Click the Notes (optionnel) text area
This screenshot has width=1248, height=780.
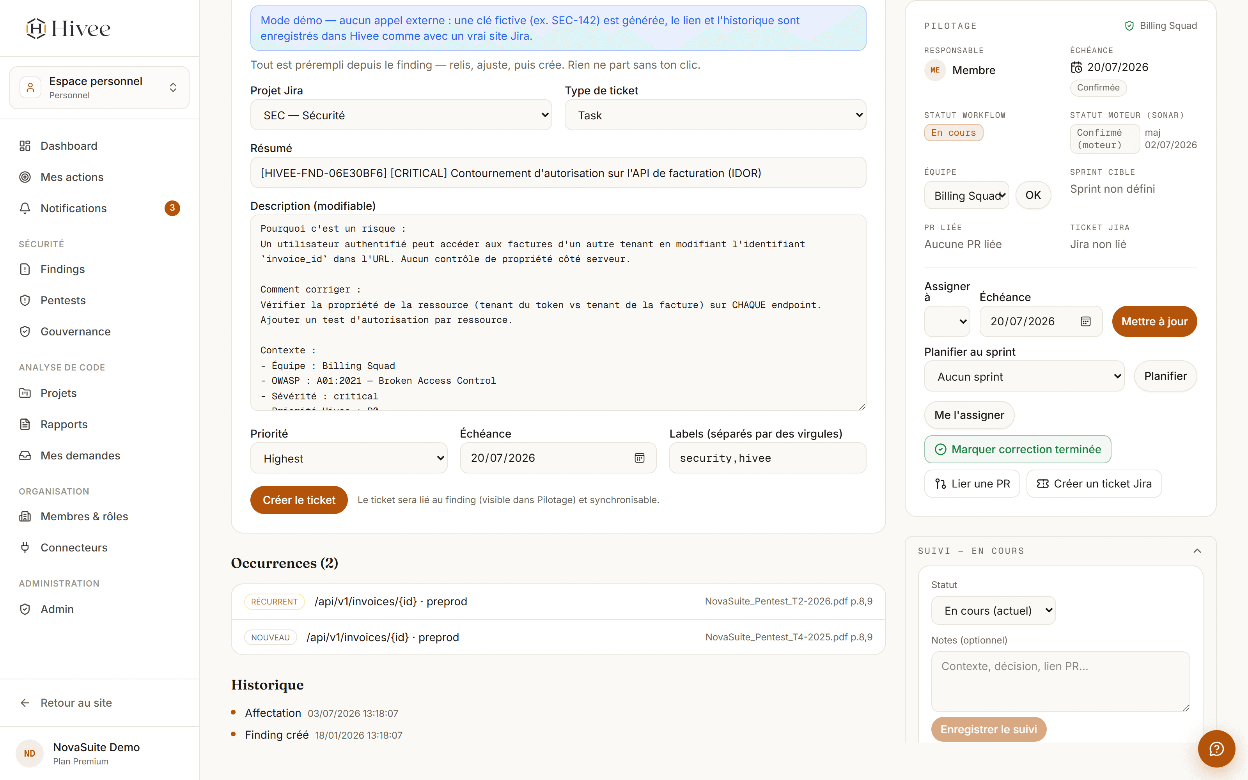[x=1060, y=681]
